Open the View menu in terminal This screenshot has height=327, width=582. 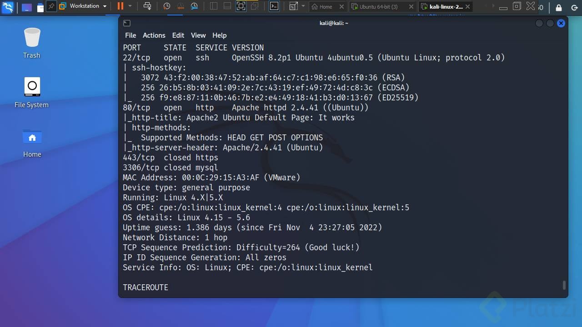(198, 35)
